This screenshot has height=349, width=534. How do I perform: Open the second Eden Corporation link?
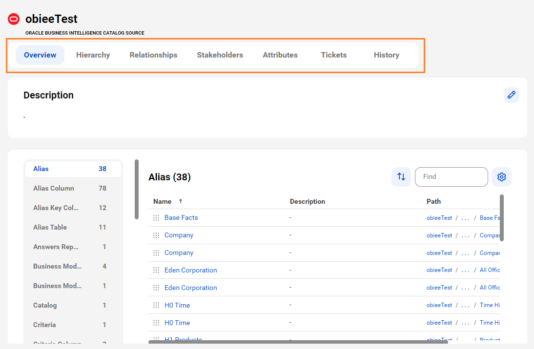point(191,288)
